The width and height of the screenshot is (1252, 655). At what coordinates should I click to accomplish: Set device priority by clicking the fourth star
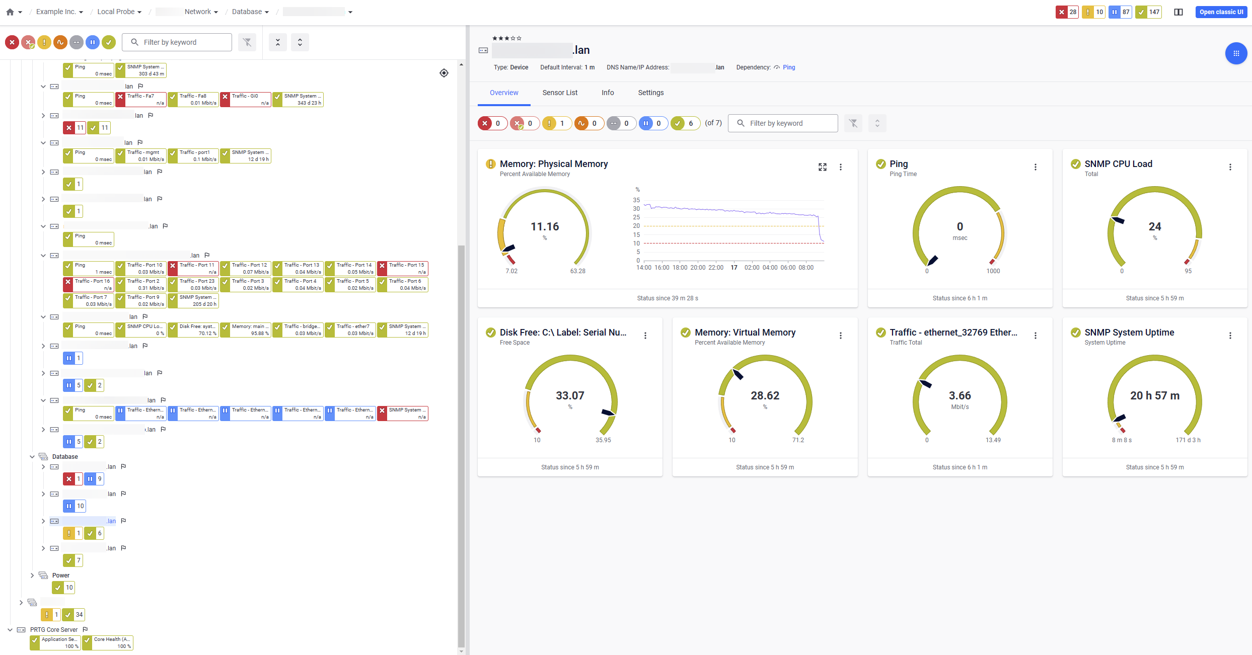tap(514, 38)
